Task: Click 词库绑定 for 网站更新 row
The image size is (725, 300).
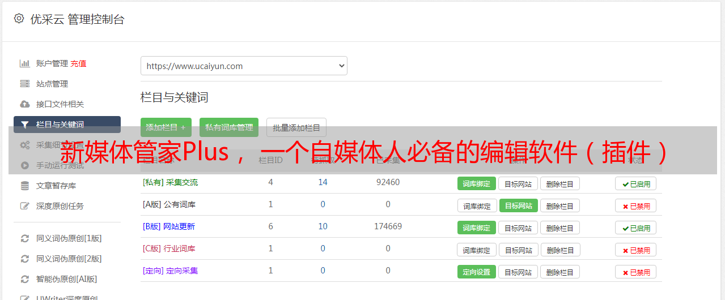Action: (x=477, y=228)
